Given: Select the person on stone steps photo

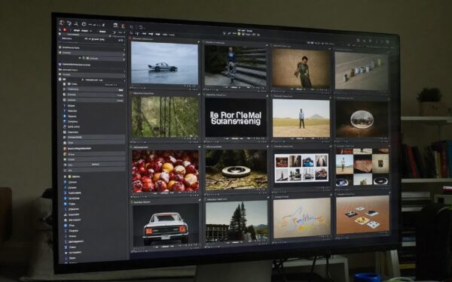Looking at the screenshot, I should (236, 65).
